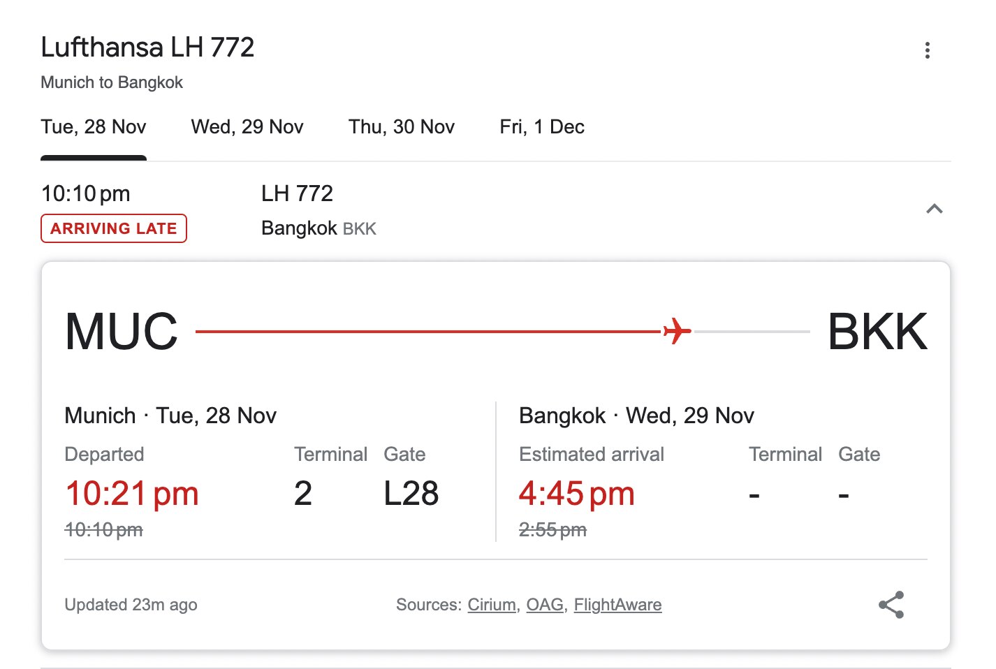
Task: Click the Lufthansa LH 772 heading
Action: point(147,47)
